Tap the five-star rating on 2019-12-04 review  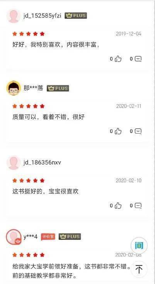(28, 34)
